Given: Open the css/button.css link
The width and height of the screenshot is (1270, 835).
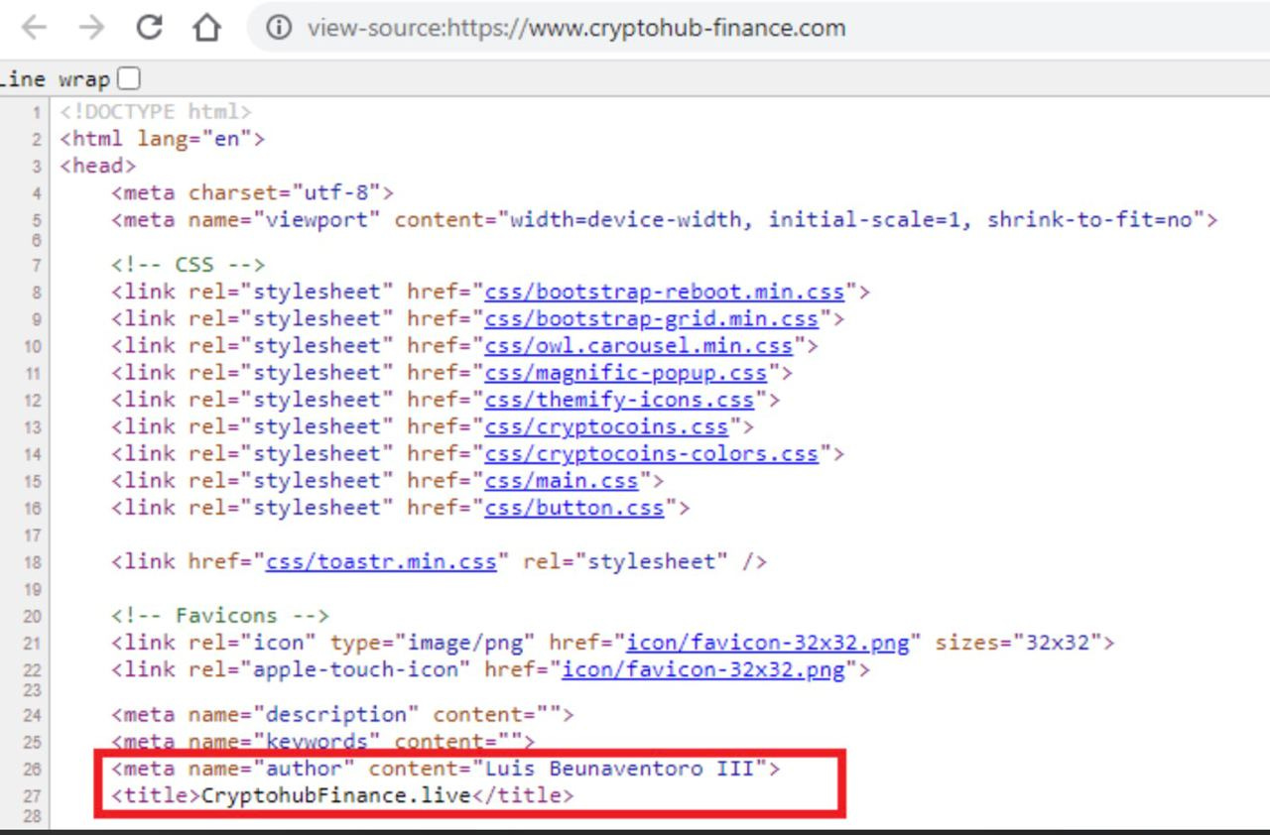Looking at the screenshot, I should [574, 507].
